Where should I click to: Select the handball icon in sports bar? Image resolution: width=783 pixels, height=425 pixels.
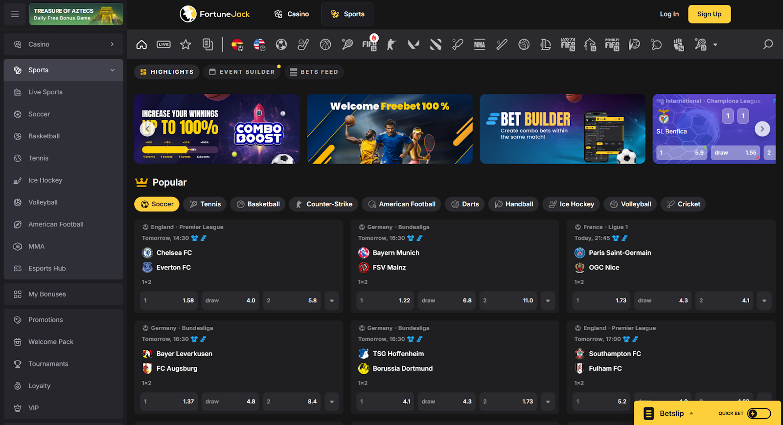click(634, 44)
